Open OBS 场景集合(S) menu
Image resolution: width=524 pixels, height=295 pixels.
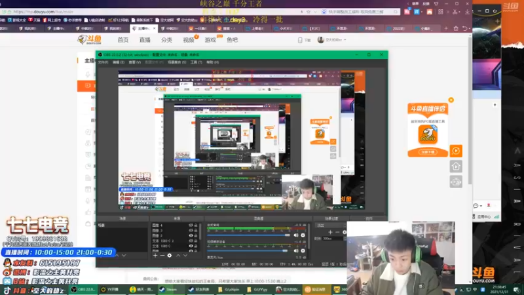(177, 62)
